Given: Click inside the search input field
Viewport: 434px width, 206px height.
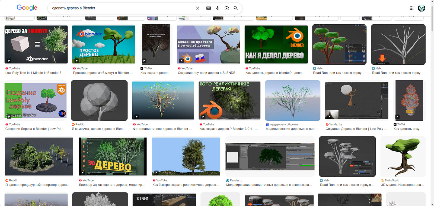Looking at the screenshot, I should (122, 8).
